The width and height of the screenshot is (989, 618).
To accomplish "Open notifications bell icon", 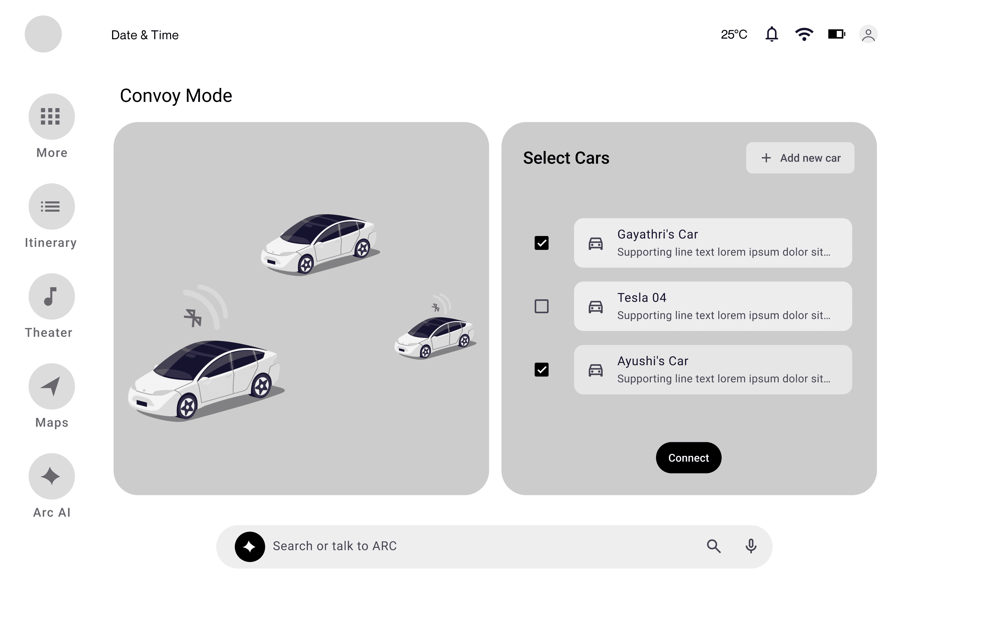I will point(771,34).
